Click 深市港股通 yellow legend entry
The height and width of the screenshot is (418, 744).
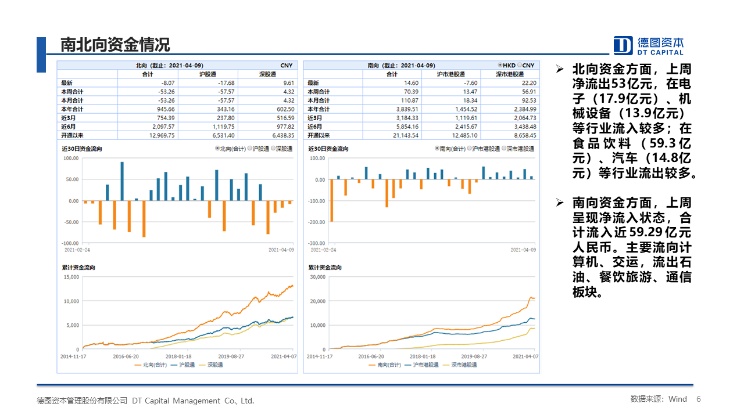[460, 365]
